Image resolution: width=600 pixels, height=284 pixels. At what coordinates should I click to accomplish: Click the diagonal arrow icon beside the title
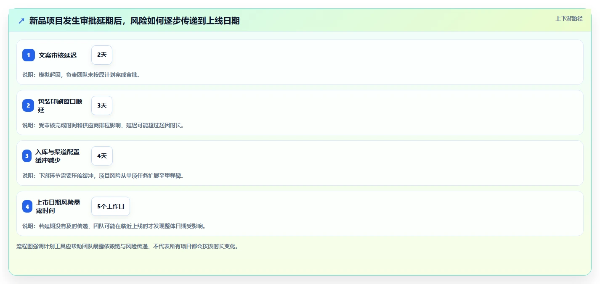(21, 21)
